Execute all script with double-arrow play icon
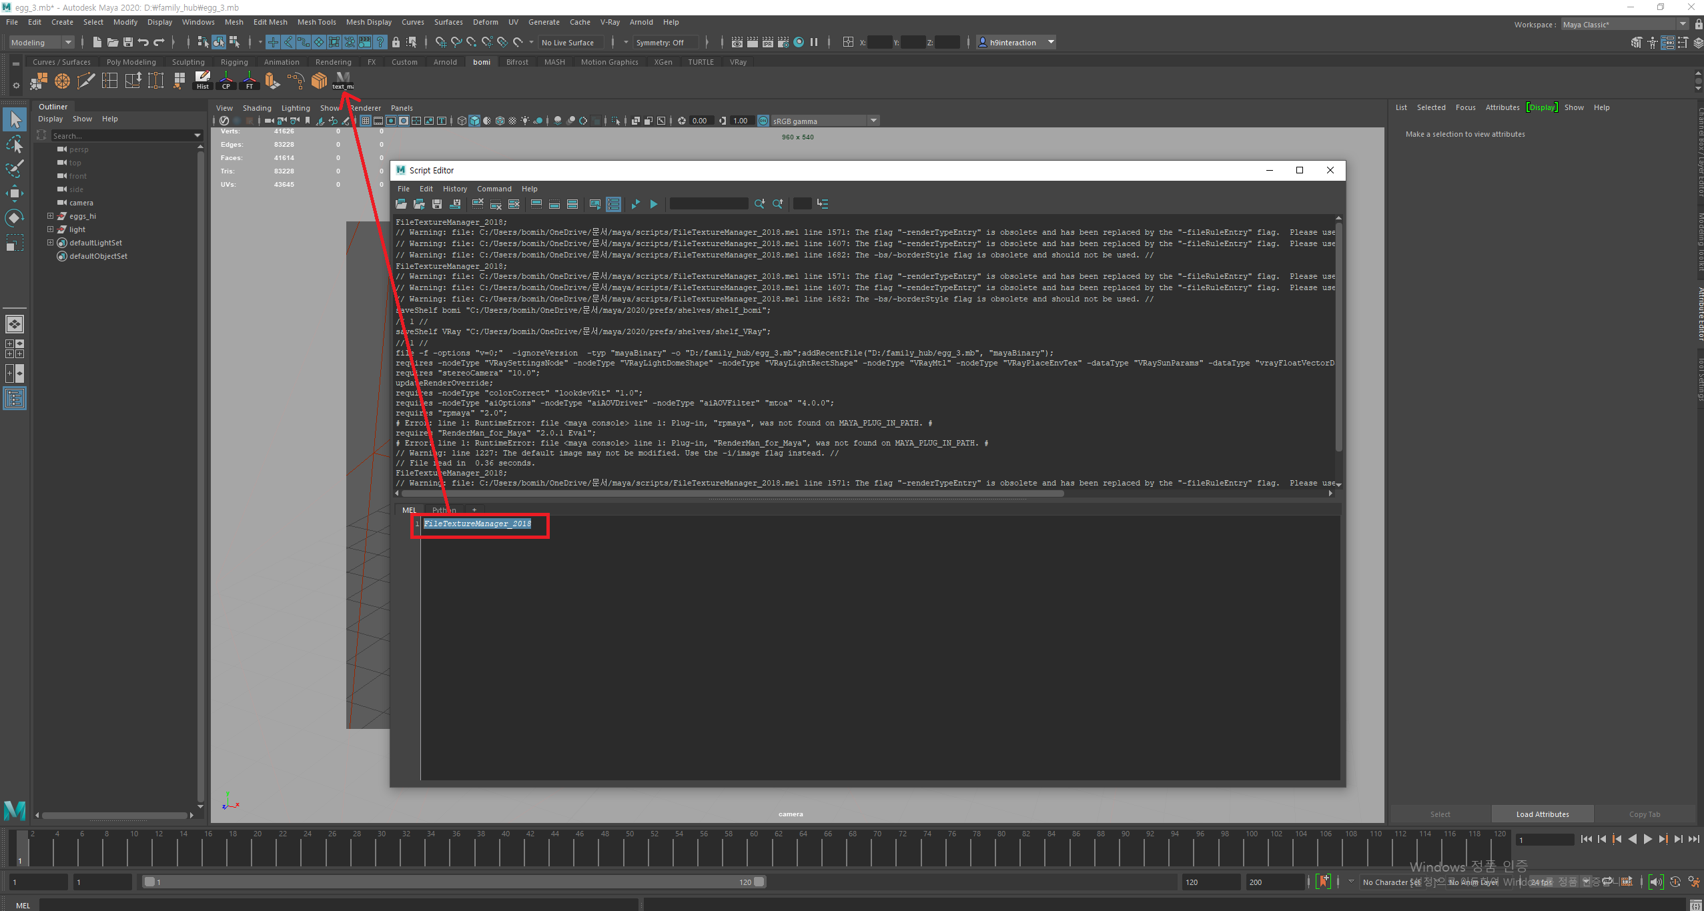The height and width of the screenshot is (911, 1704). 636,204
